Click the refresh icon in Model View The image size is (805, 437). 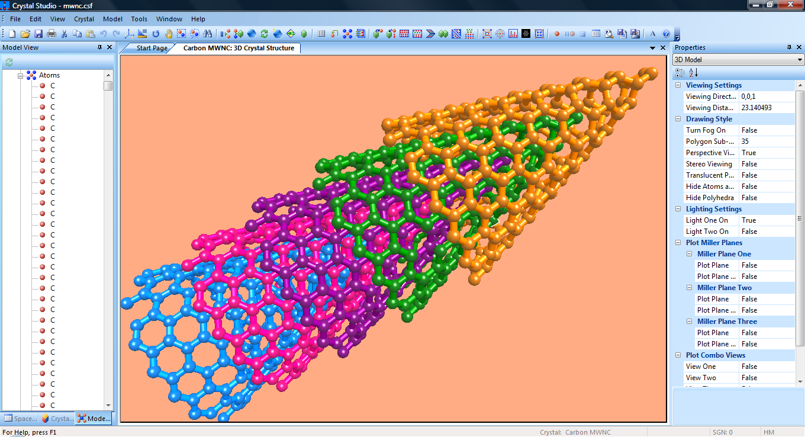click(x=9, y=62)
